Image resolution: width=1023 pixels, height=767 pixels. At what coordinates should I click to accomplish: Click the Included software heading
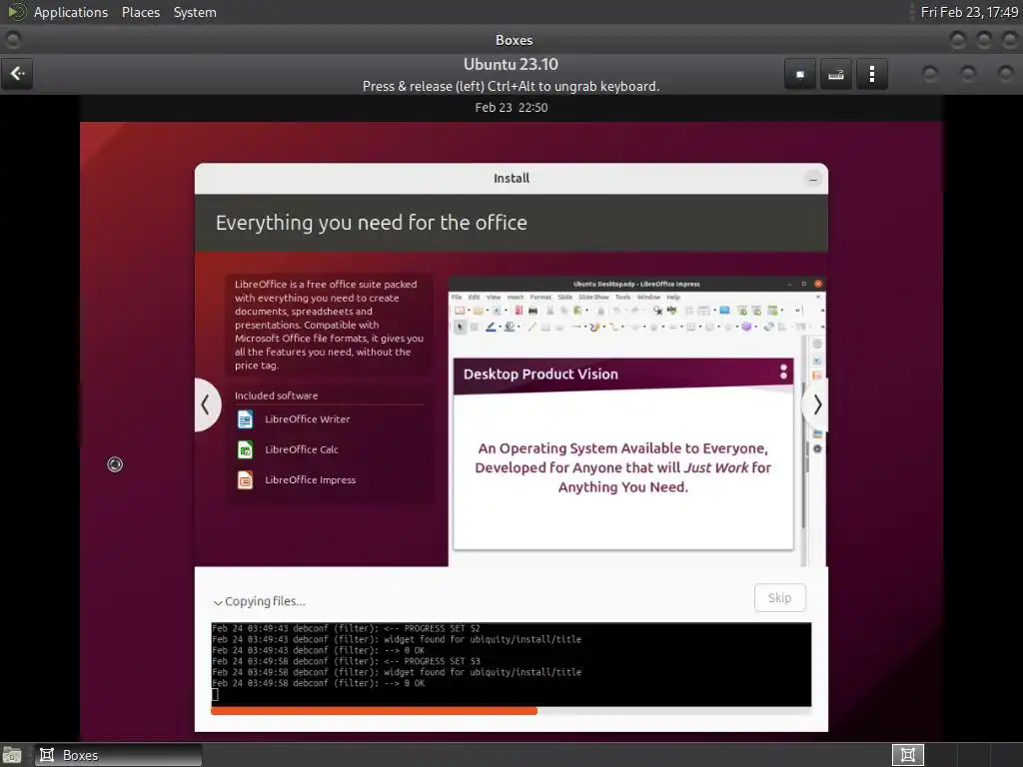pyautogui.click(x=277, y=395)
